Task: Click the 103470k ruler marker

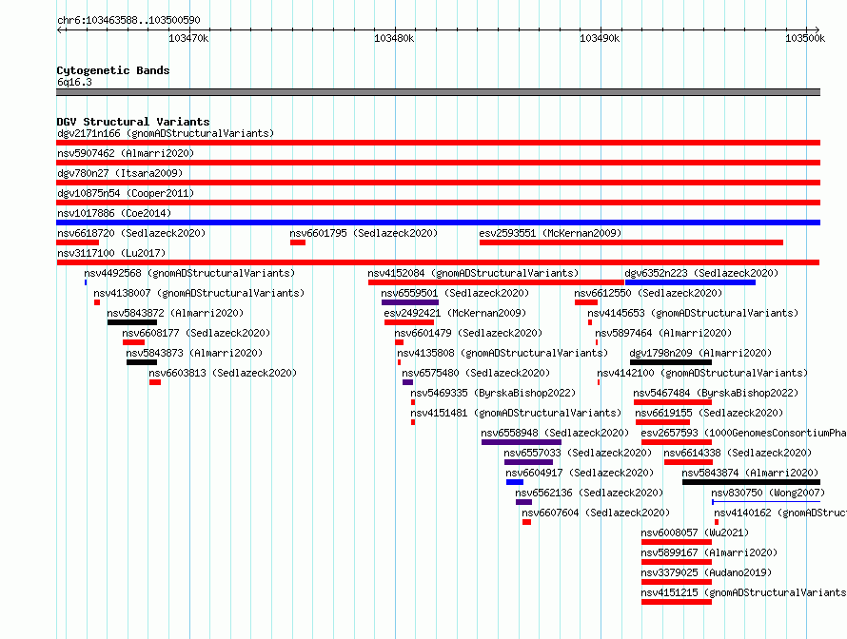Action: 188,38
